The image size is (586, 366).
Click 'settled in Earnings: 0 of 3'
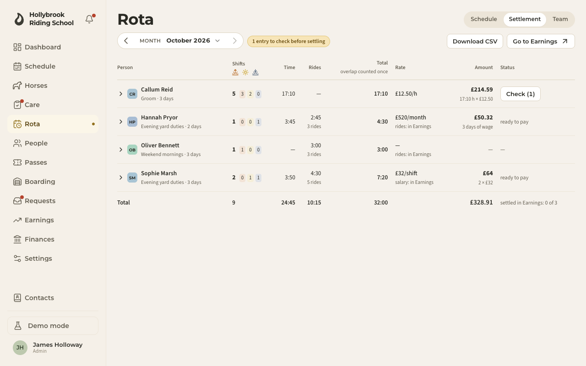529,203
